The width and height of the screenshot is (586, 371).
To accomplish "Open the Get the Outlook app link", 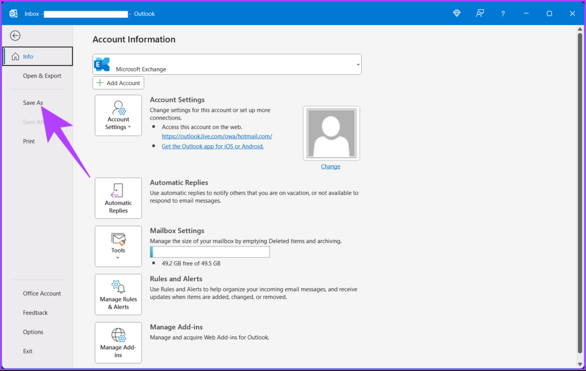I will click(213, 146).
